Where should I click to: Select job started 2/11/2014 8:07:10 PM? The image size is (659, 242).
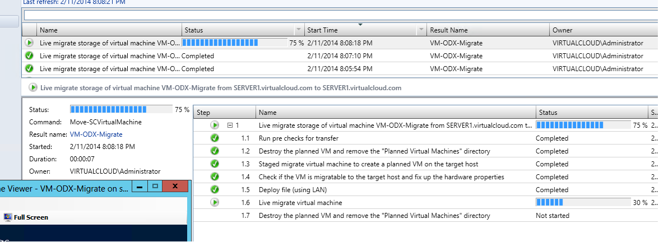340,56
